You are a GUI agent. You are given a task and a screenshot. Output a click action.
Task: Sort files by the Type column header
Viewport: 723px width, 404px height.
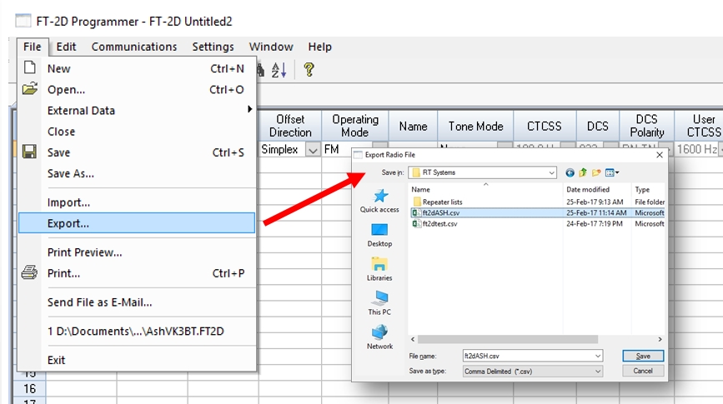648,189
